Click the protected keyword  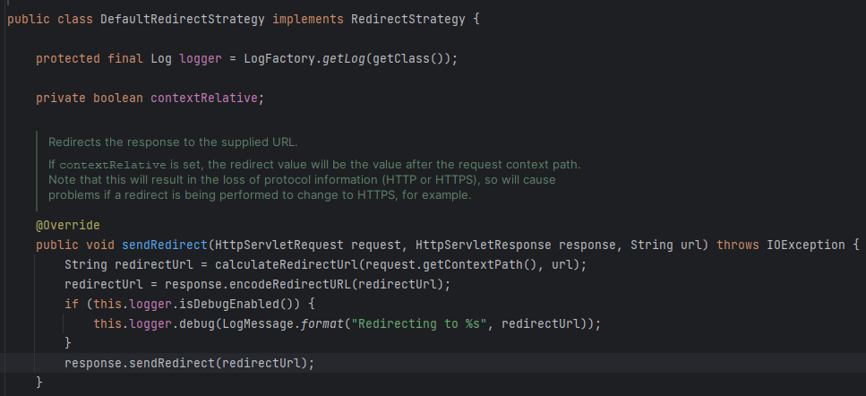pyautogui.click(x=68, y=58)
